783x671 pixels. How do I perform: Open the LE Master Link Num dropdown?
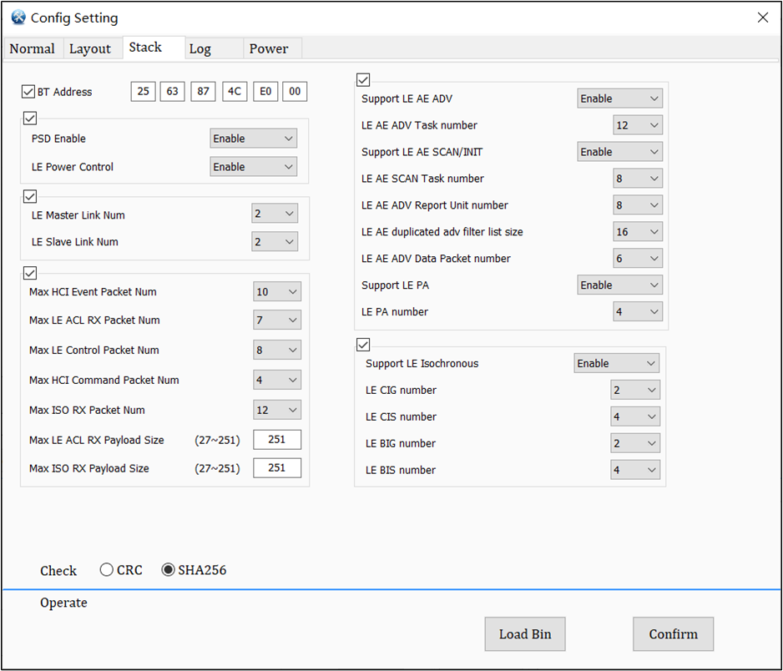[x=274, y=213]
